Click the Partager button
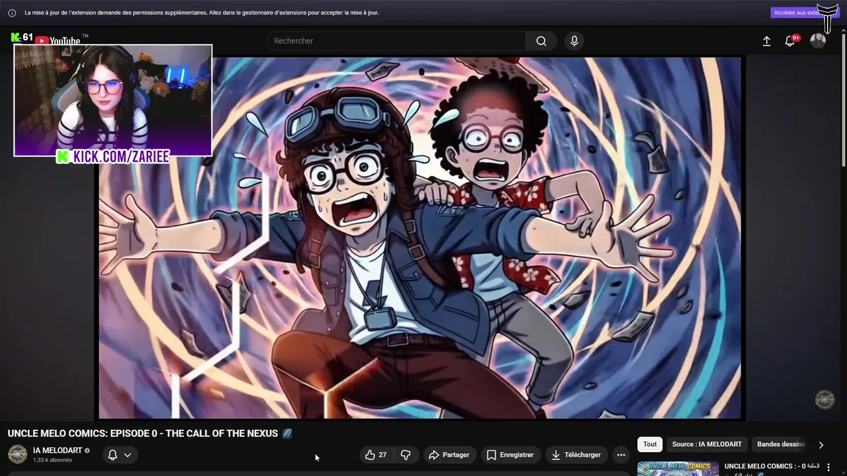 pyautogui.click(x=449, y=455)
